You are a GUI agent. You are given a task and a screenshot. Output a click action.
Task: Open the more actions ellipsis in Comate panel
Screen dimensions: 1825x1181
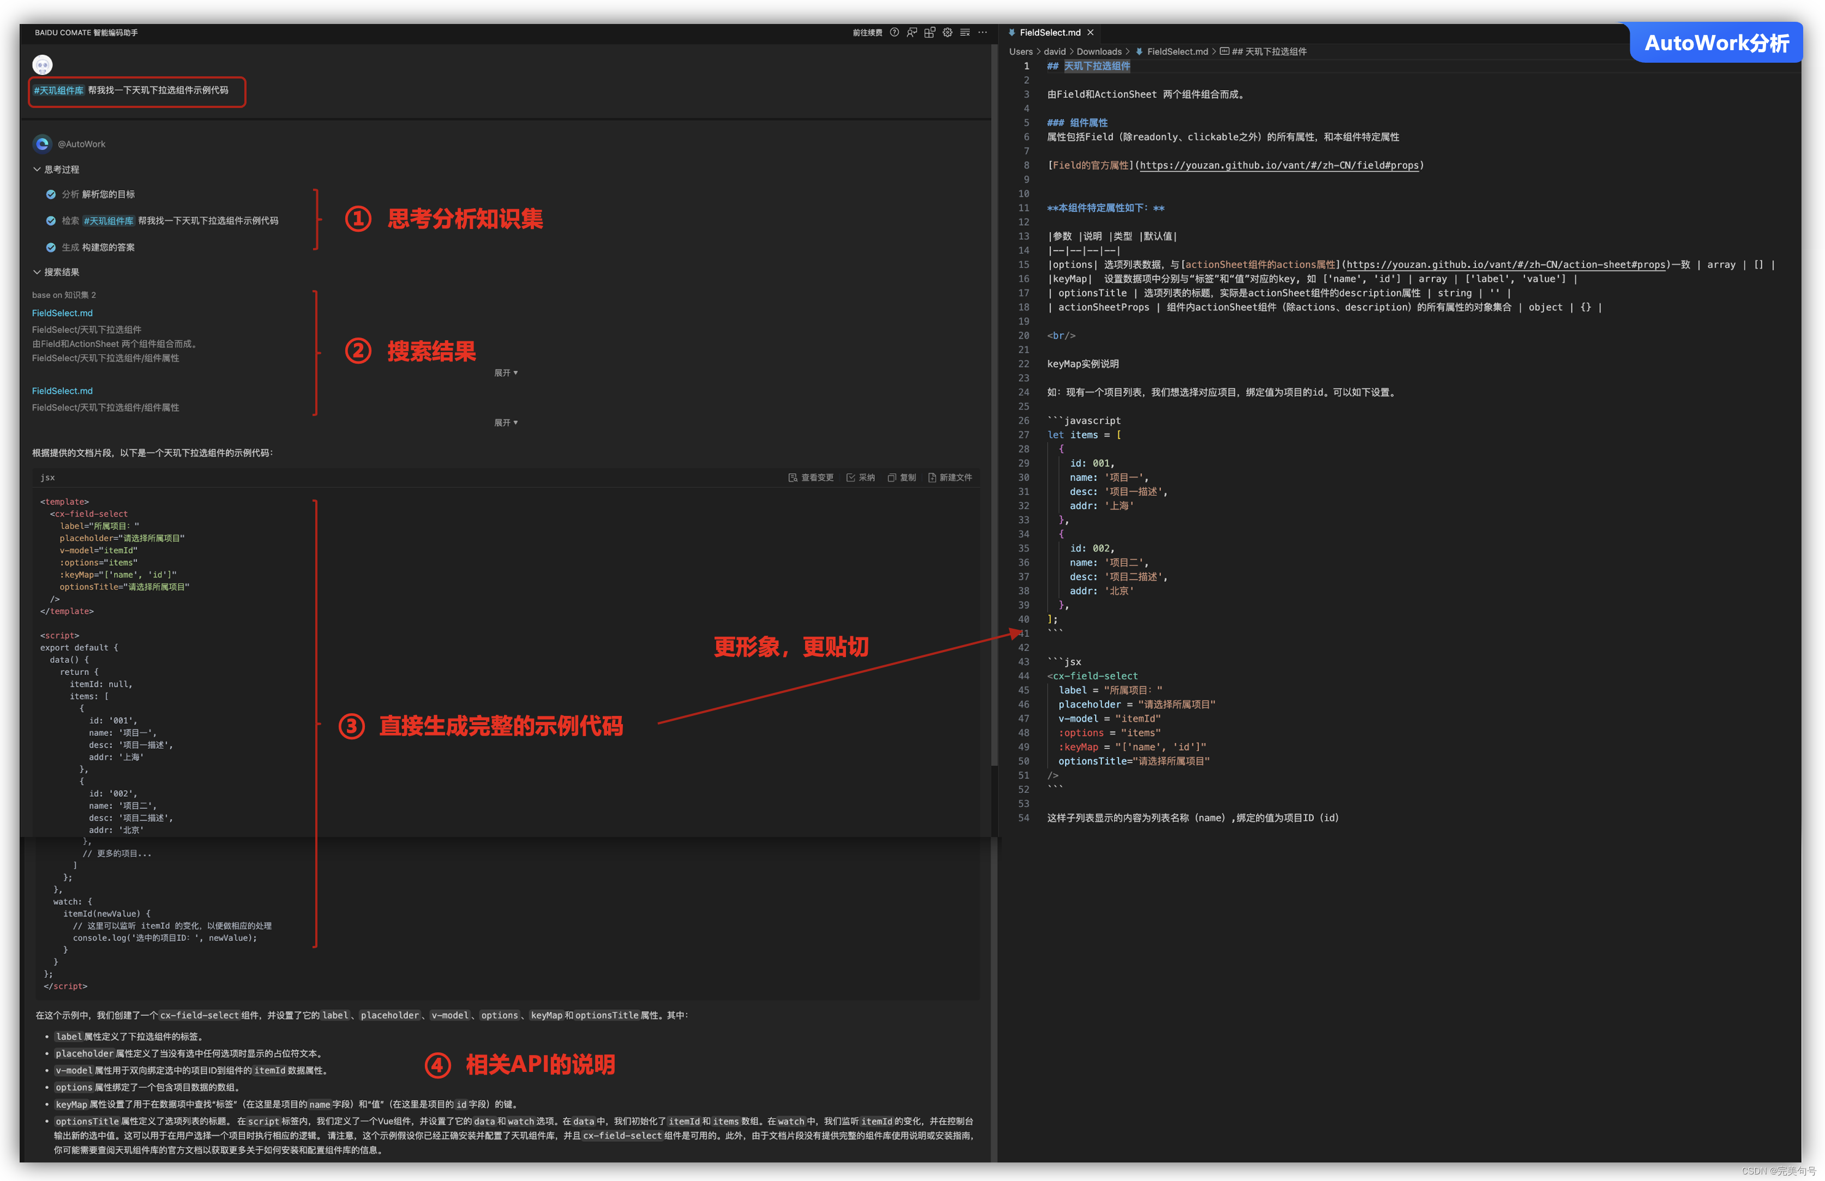click(983, 32)
